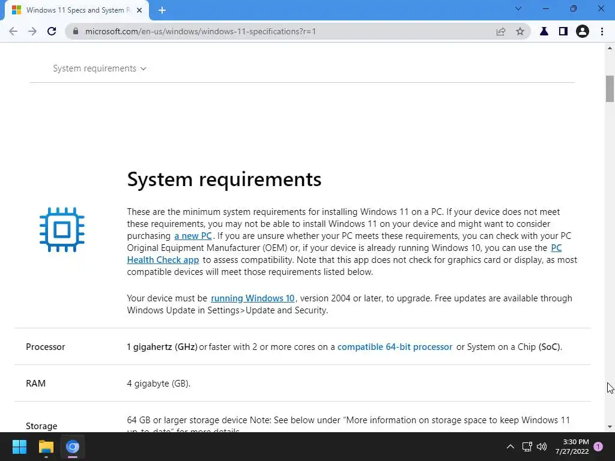Image resolution: width=615 pixels, height=461 pixels.
Task: Click the Storage row label
Action: pyautogui.click(x=41, y=426)
